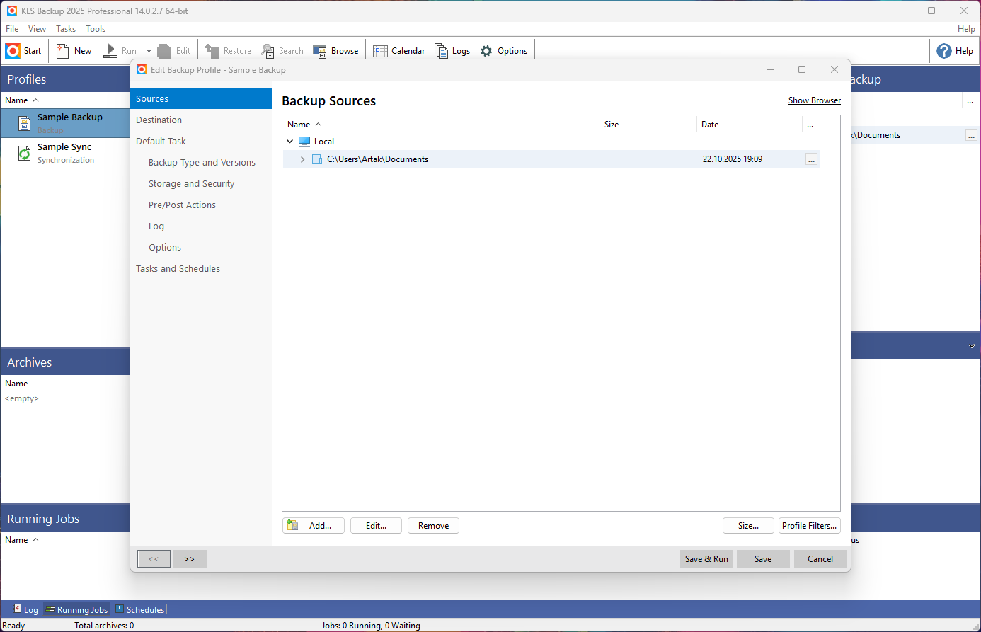Open the Help menu in menu bar

click(x=966, y=29)
